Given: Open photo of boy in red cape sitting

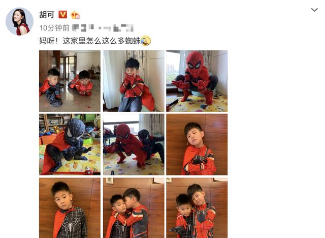Looking at the screenshot, I should 134,81.
